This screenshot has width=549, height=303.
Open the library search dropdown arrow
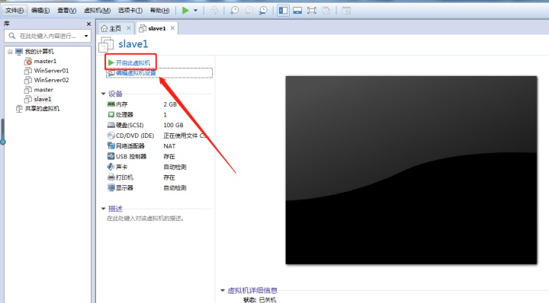(86, 36)
